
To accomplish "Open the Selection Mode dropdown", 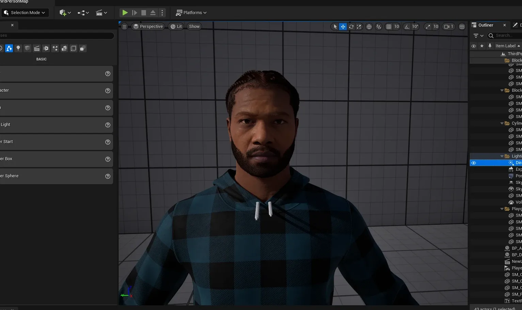I will click(25, 13).
